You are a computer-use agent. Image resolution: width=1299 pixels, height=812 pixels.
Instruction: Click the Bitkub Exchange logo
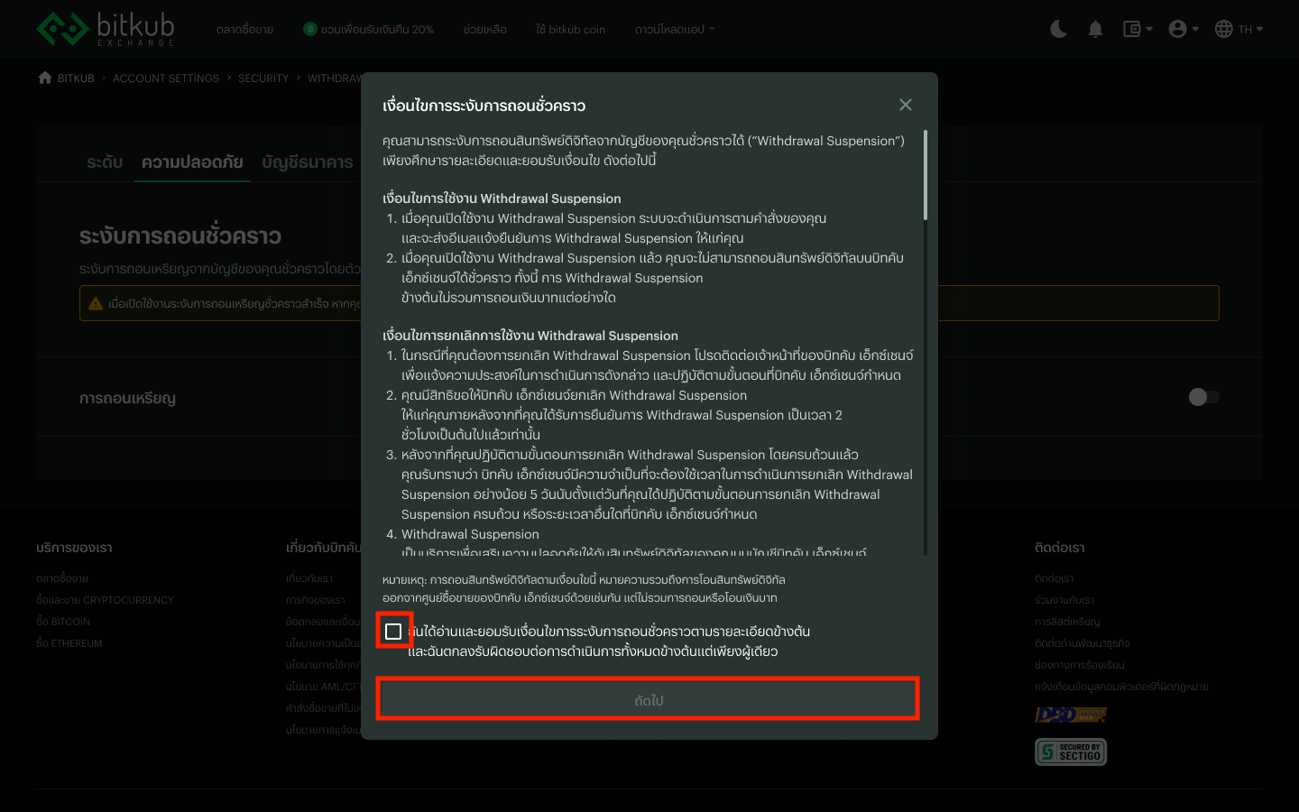[x=106, y=29]
